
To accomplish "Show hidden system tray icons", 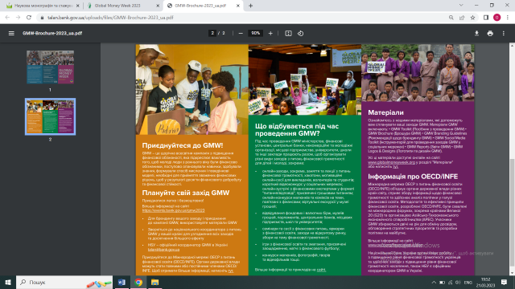I will (x=434, y=283).
